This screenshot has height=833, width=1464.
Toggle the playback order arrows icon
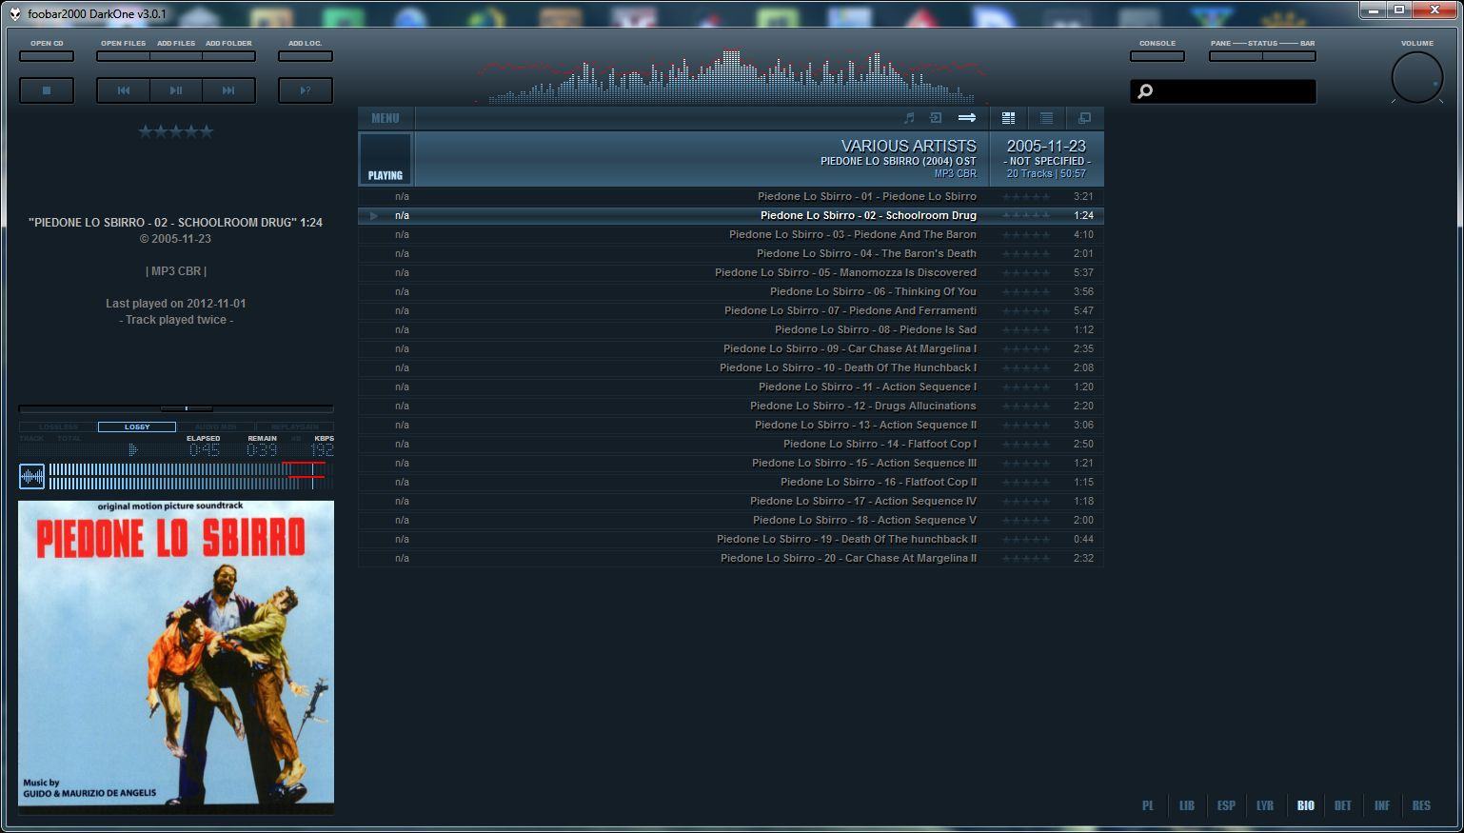tap(967, 118)
